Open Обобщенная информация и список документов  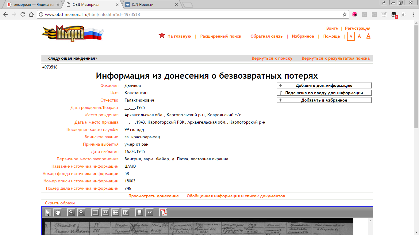(x=236, y=196)
